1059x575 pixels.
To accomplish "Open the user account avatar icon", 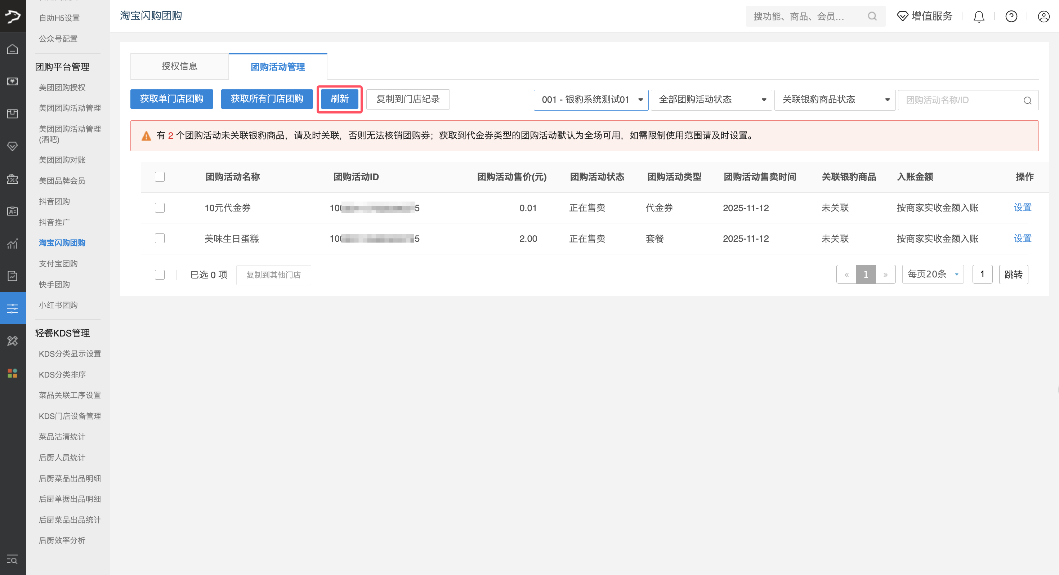I will (x=1044, y=17).
